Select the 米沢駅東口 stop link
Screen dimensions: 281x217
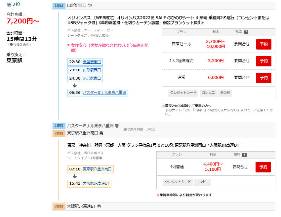pos(92,78)
